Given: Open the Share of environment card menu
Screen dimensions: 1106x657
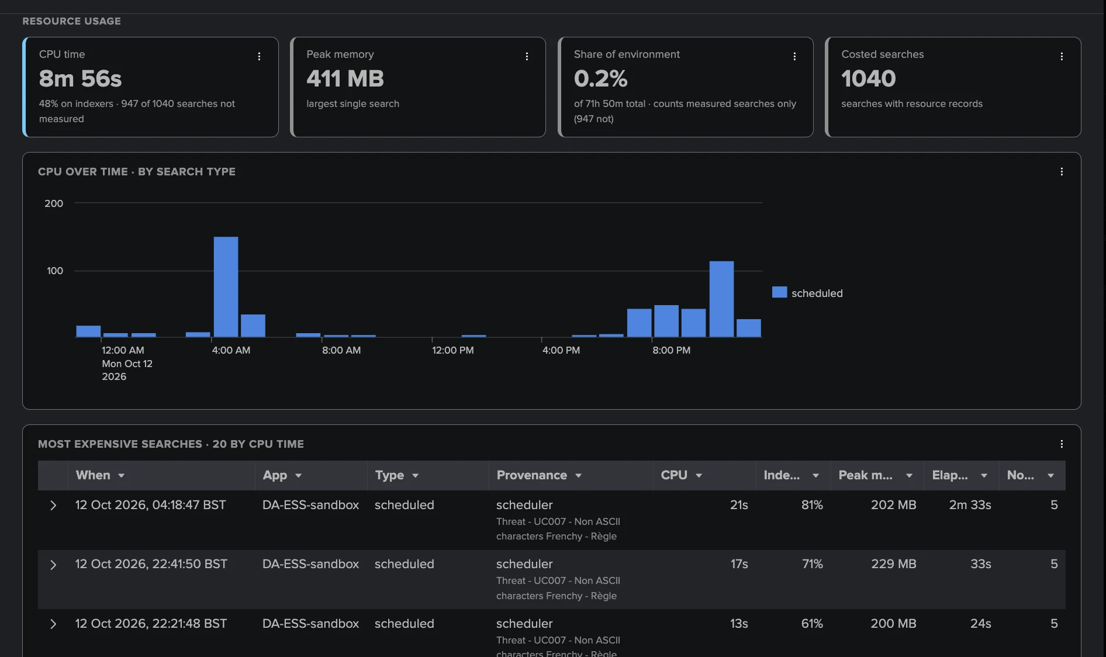Looking at the screenshot, I should [794, 56].
